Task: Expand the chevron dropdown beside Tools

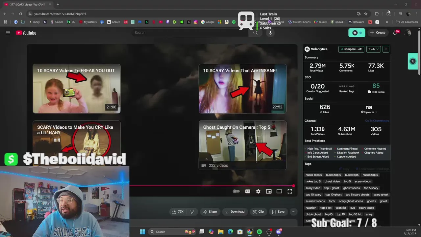Action: 386,49
